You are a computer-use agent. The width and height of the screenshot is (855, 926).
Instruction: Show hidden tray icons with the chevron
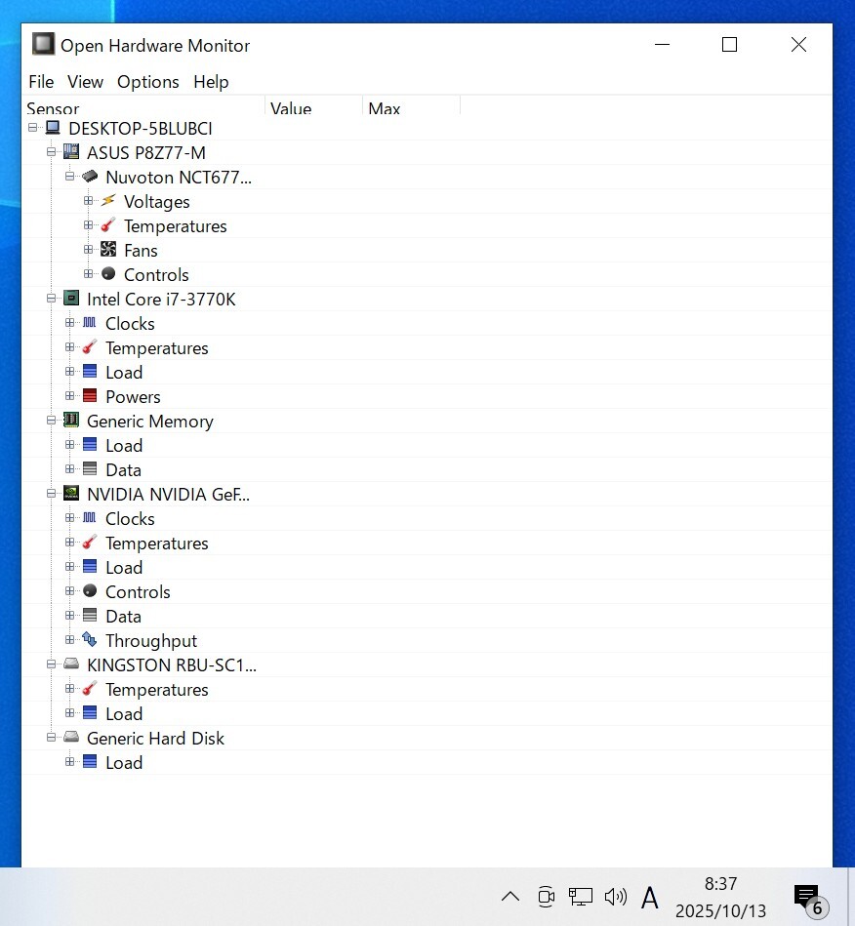(510, 897)
